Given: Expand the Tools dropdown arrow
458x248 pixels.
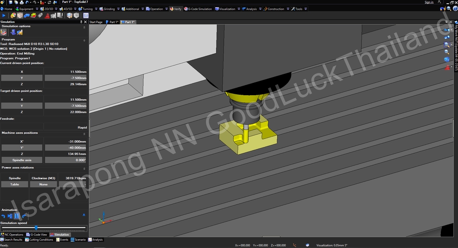Looking at the screenshot, I should point(305,9).
